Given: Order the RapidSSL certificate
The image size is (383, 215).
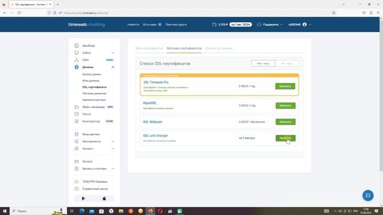Looking at the screenshot, I should click(285, 106).
